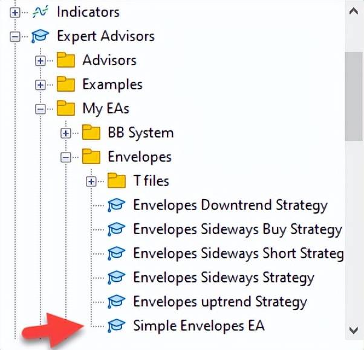Click the Envelopes uptrend Strategy EA icon
364x350 pixels.
(x=116, y=302)
